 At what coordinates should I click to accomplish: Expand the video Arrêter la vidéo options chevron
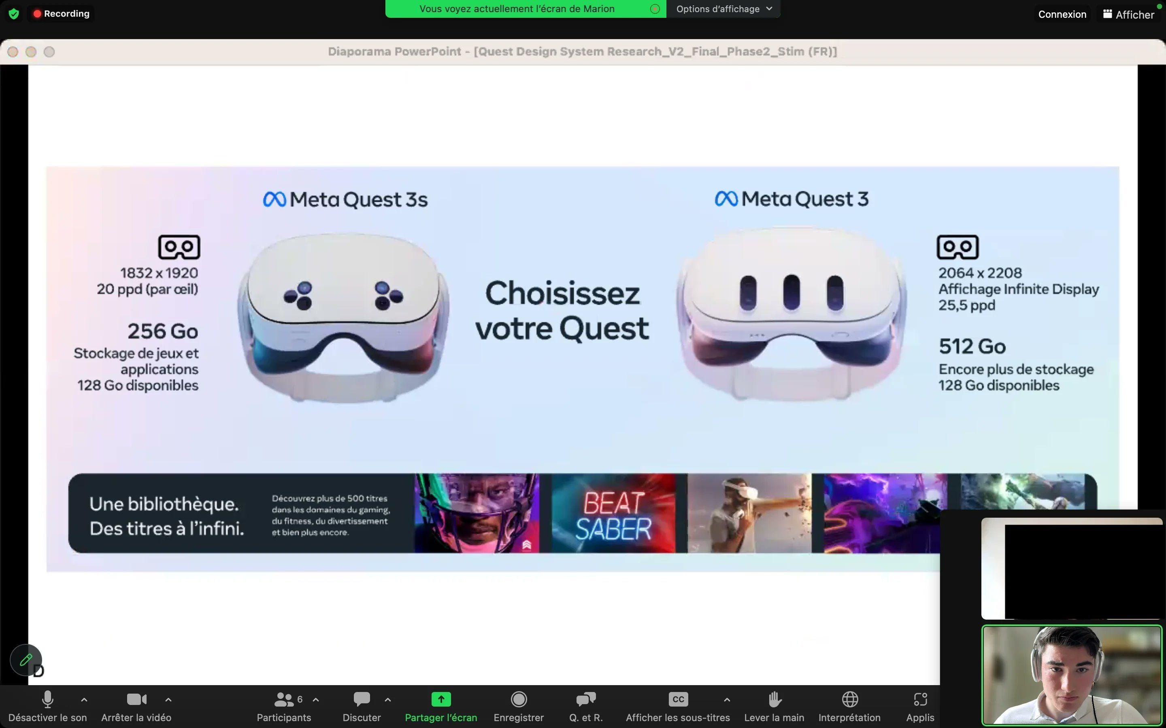tap(168, 699)
